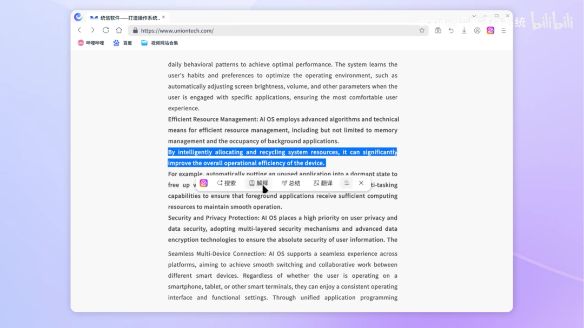Click 搜索 on the floating selection toolbar
This screenshot has height=328, width=584.
tap(227, 183)
